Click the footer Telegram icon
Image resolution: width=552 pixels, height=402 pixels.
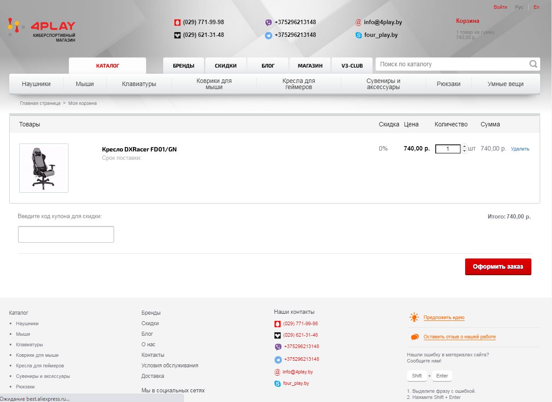(278, 359)
